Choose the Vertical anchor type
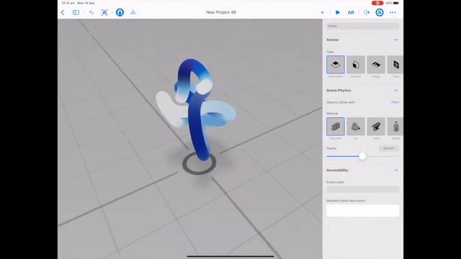The height and width of the screenshot is (259, 461). coord(356,65)
